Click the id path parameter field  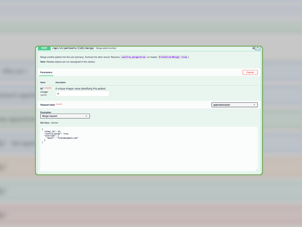pyautogui.click(x=82, y=94)
